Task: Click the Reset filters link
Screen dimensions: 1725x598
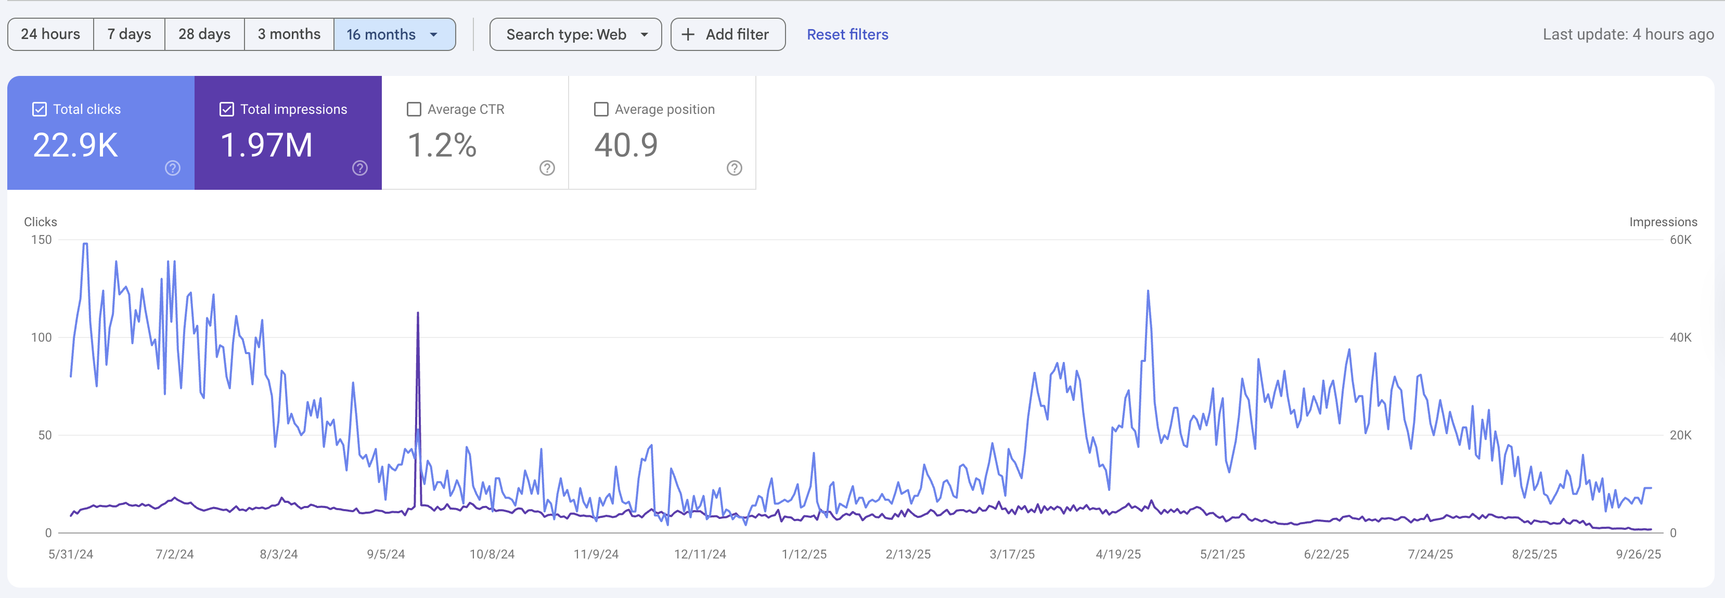Action: (x=847, y=35)
